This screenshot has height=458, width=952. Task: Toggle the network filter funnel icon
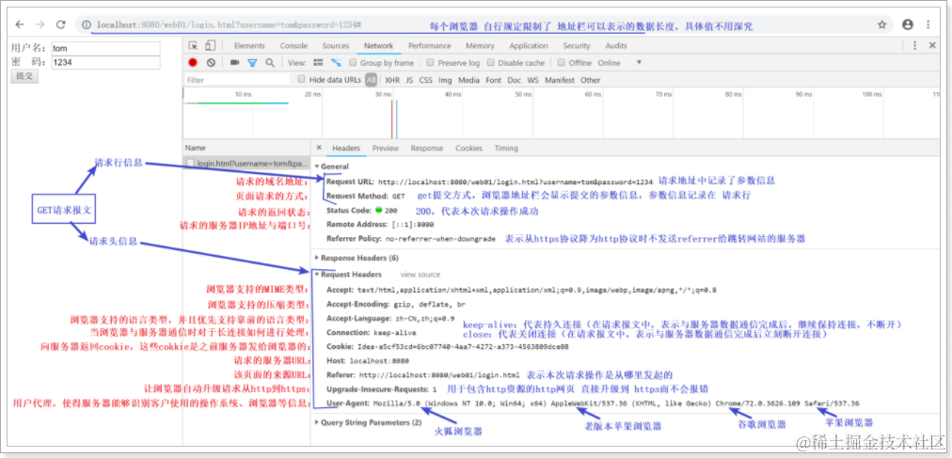click(x=252, y=62)
